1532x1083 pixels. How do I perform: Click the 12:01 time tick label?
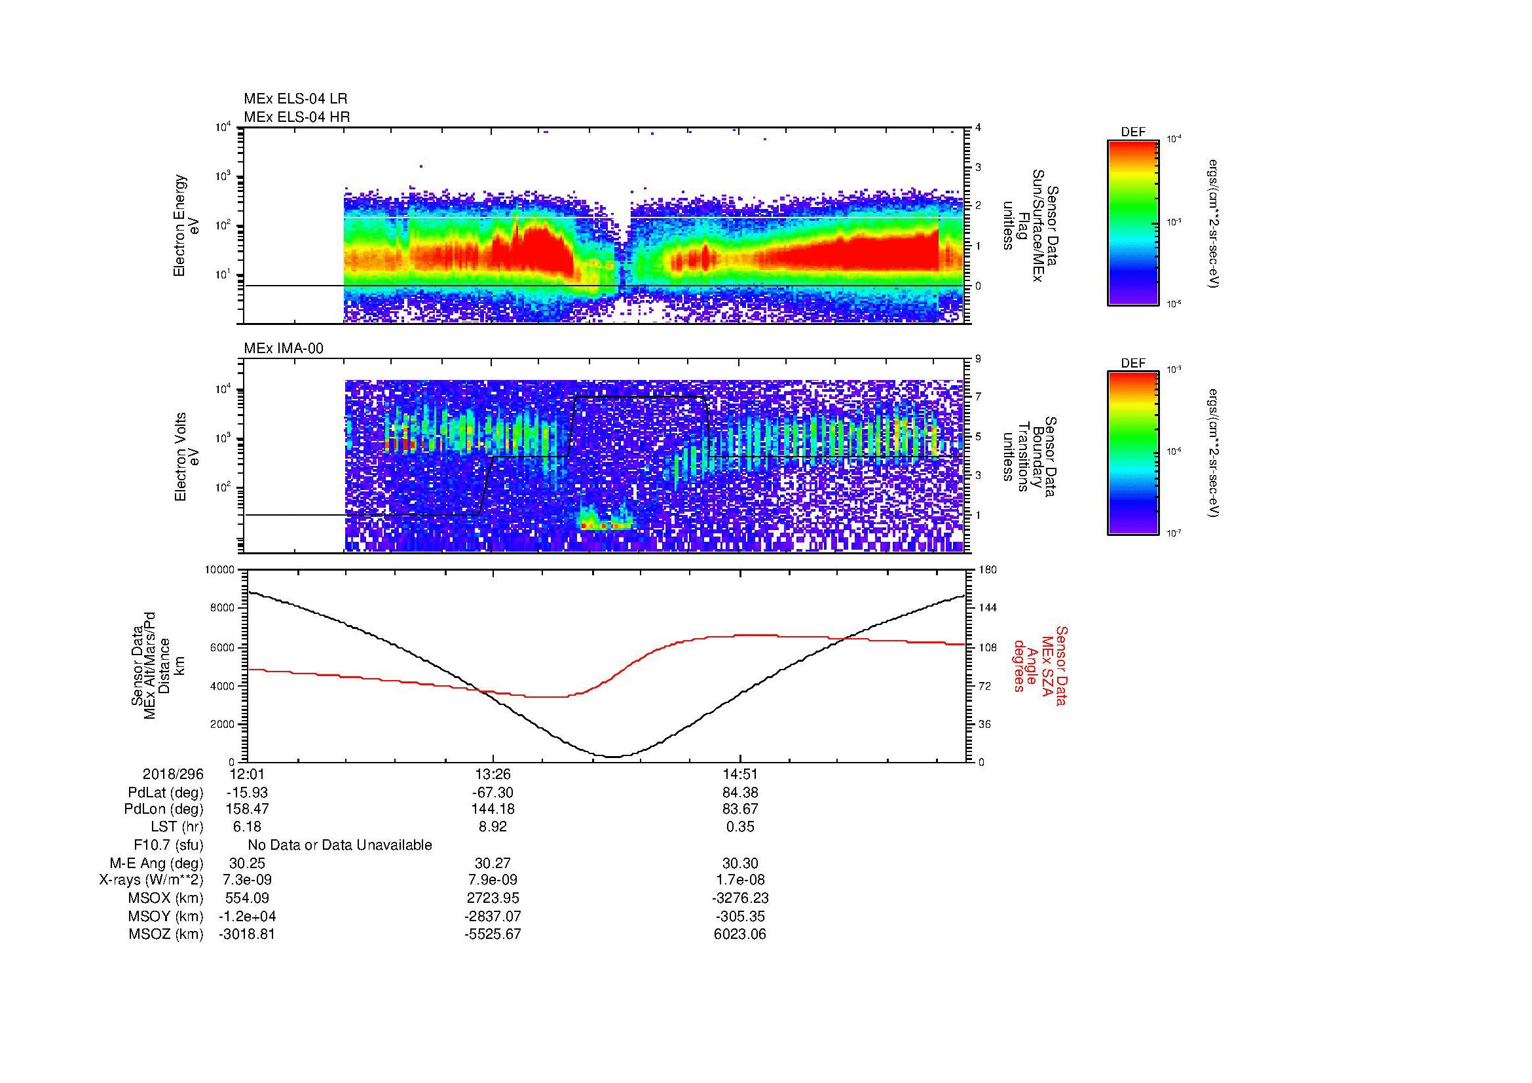click(x=248, y=774)
